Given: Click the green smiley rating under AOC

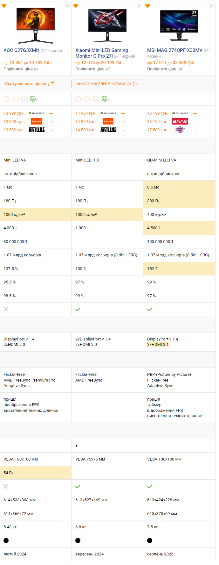Looking at the screenshot, I should [x=33, y=99].
